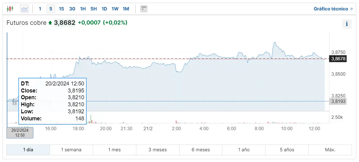The image size is (359, 162).
Task: Switch to the 1 semana range tab
Action: click(71, 150)
